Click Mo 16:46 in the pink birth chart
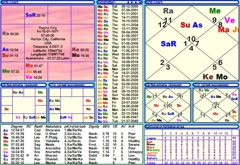240x165 pixels. (x=81, y=55)
